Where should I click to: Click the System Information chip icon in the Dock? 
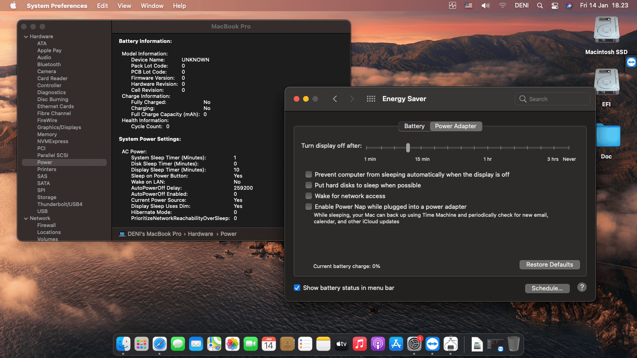coord(450,344)
